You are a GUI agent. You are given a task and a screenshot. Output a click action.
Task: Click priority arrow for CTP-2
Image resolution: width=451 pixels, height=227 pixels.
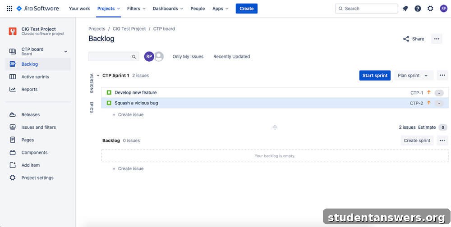(429, 103)
